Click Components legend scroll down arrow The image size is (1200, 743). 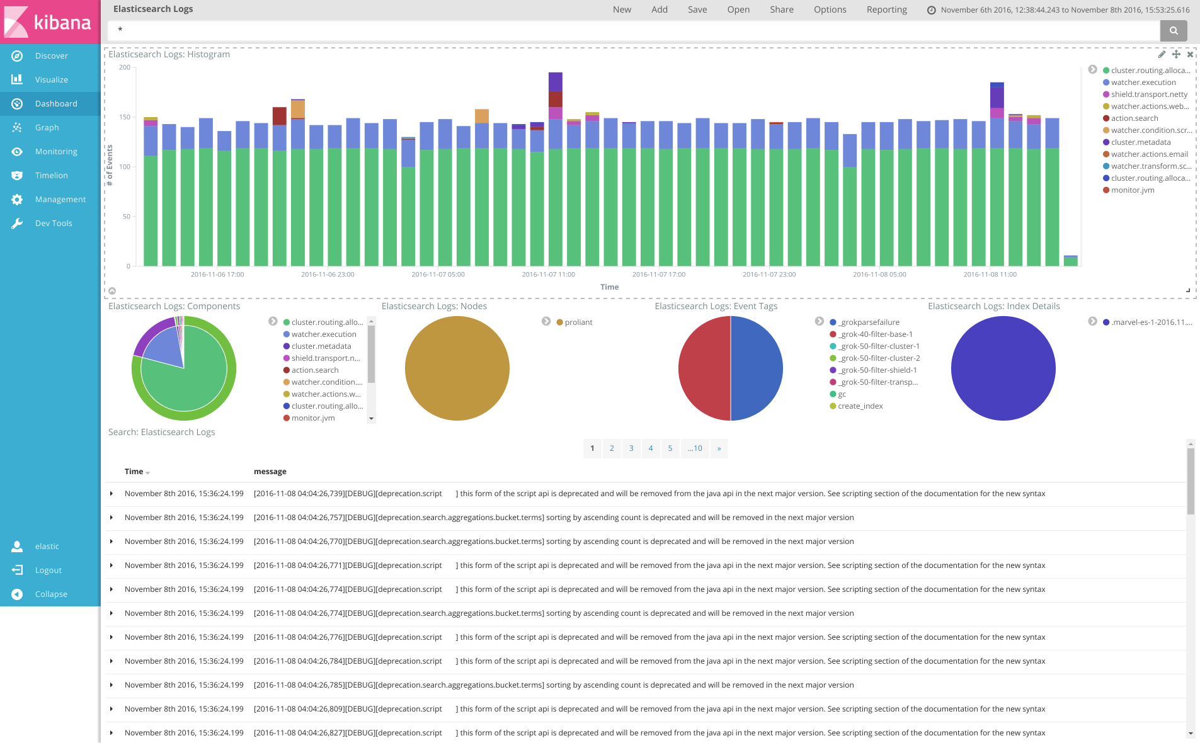(x=372, y=419)
